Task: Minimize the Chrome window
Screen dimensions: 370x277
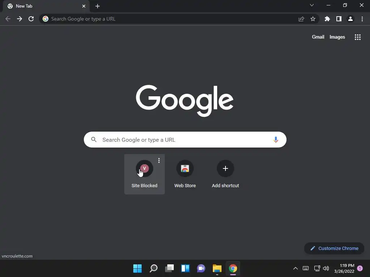Action: 328,5
